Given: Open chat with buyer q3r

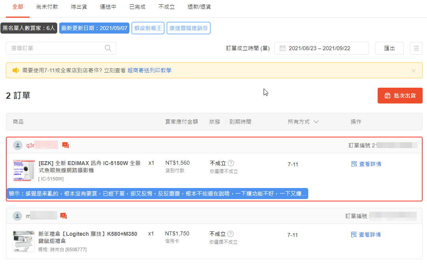Looking at the screenshot, I should [x=66, y=145].
